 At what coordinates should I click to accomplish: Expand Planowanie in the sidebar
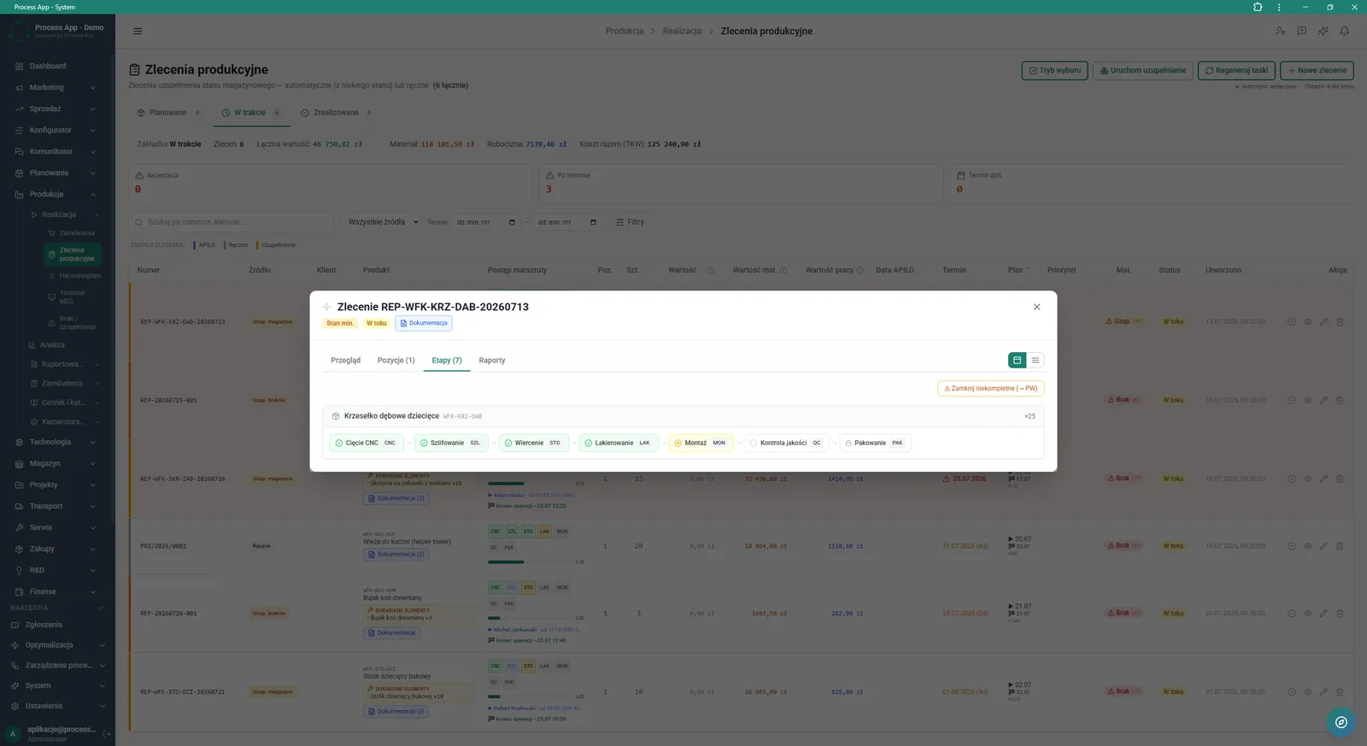coord(56,173)
